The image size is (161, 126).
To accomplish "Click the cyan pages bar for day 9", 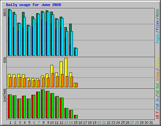I will point(48,34).
